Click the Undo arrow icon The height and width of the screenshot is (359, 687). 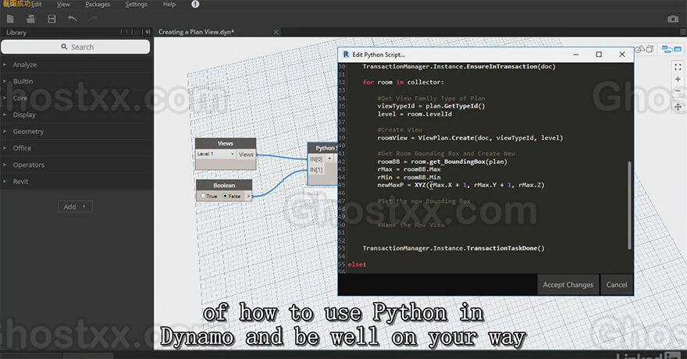pos(73,19)
